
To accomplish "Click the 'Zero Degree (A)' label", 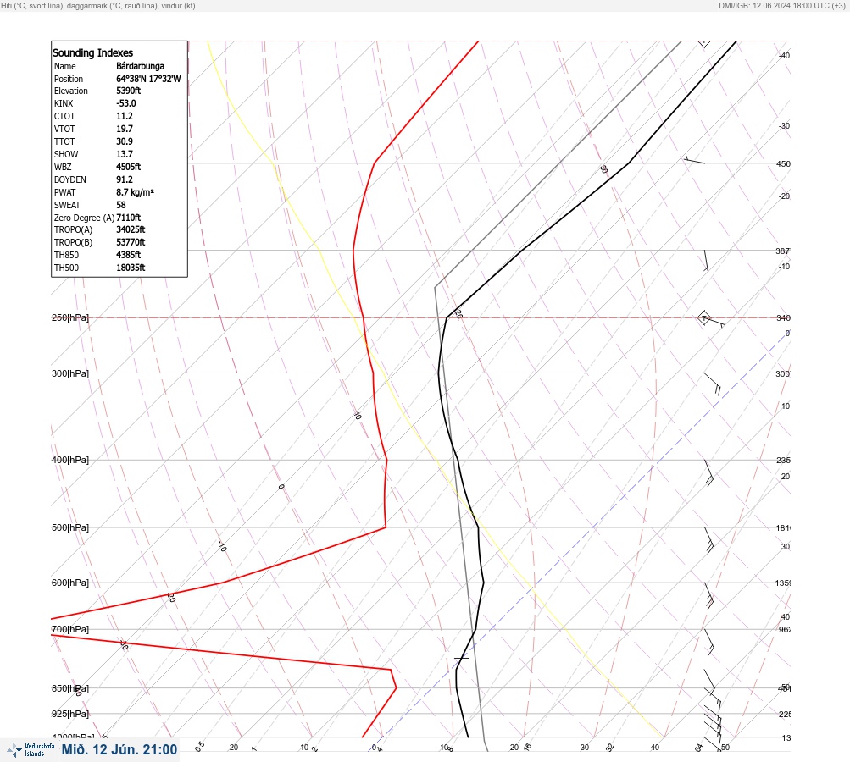I will tap(84, 218).
